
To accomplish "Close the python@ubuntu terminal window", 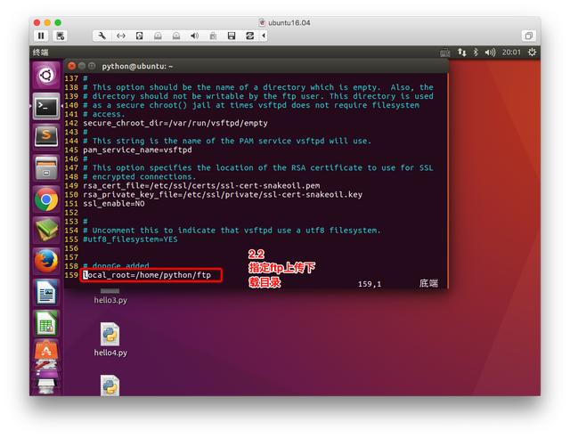I will tap(71, 66).
